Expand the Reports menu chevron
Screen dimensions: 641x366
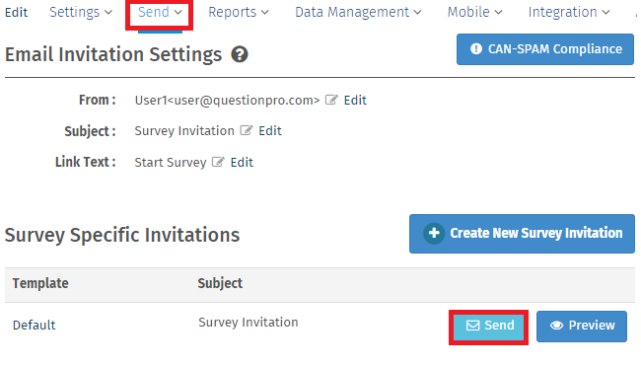click(265, 13)
